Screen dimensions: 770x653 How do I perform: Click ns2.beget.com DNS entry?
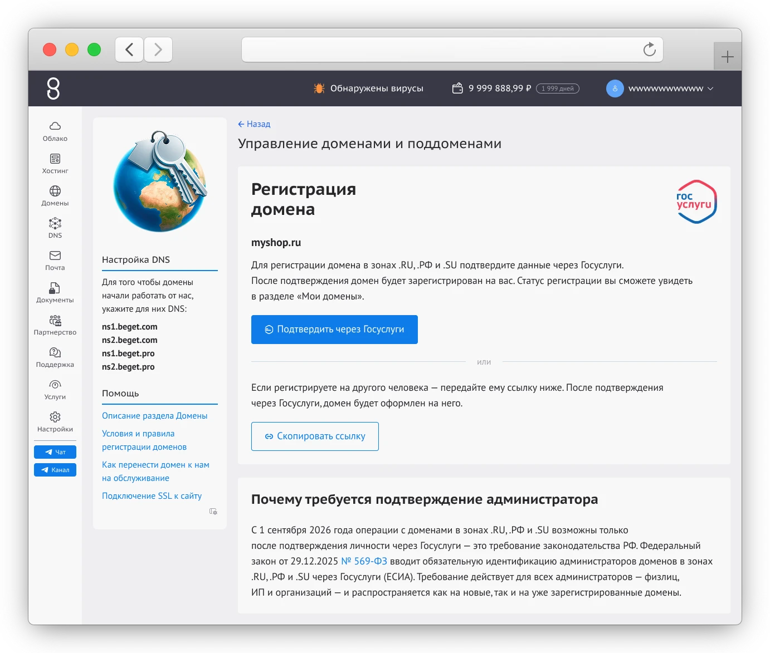(x=130, y=340)
